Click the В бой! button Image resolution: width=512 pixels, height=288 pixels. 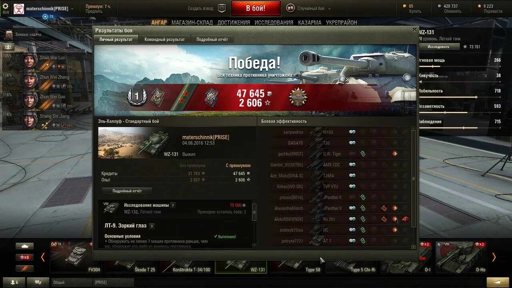click(256, 8)
